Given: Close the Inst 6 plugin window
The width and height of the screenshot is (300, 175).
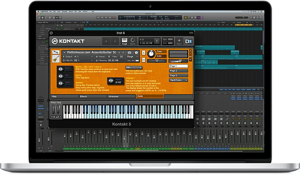Looking at the screenshot, I should (x=51, y=33).
